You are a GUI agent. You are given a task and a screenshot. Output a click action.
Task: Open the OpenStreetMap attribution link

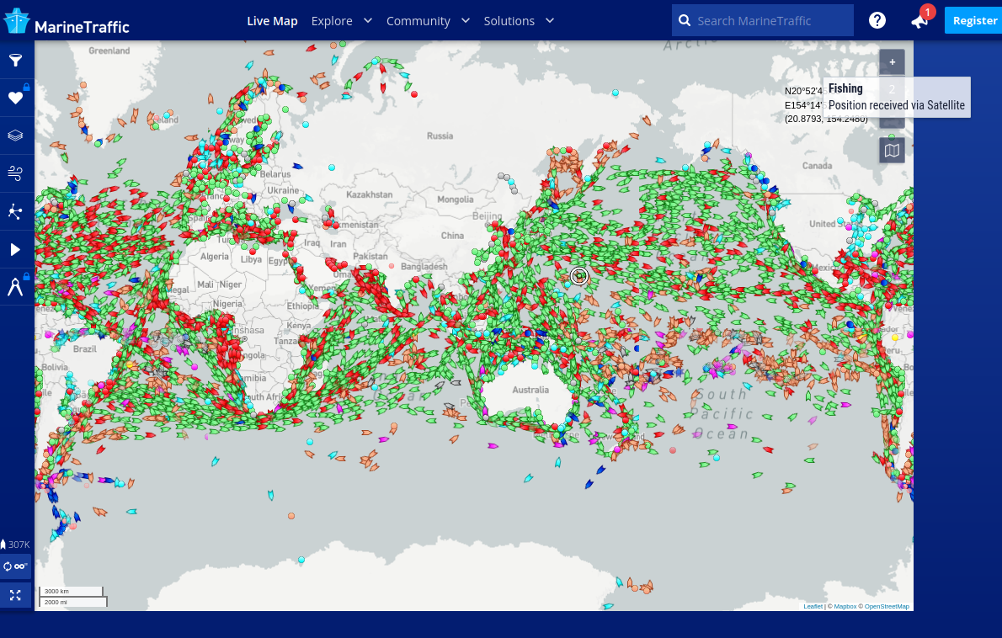click(887, 606)
